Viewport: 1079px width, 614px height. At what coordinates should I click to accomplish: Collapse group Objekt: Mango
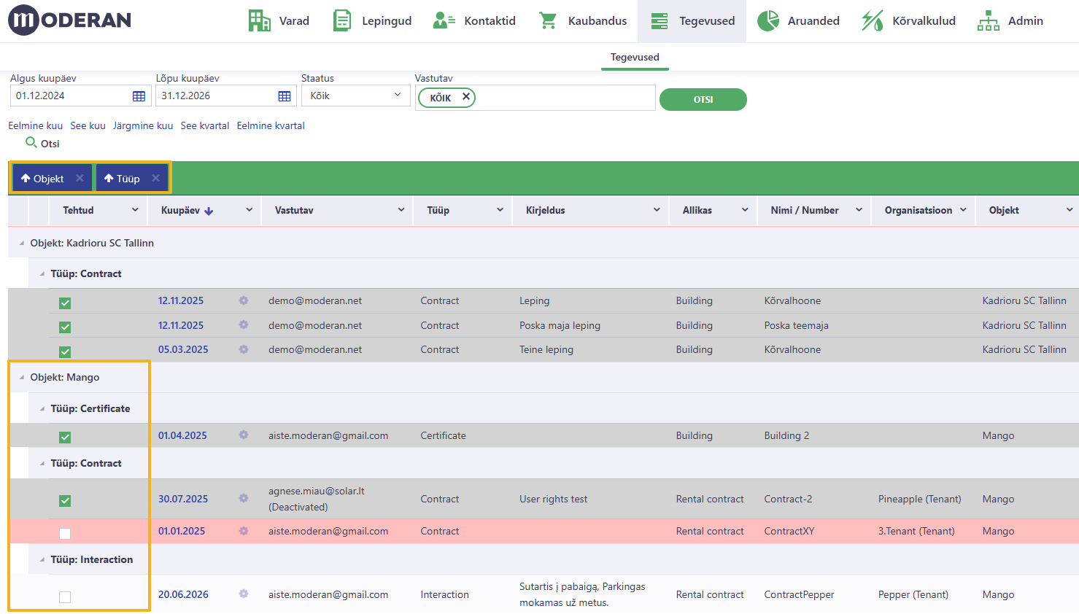point(22,378)
